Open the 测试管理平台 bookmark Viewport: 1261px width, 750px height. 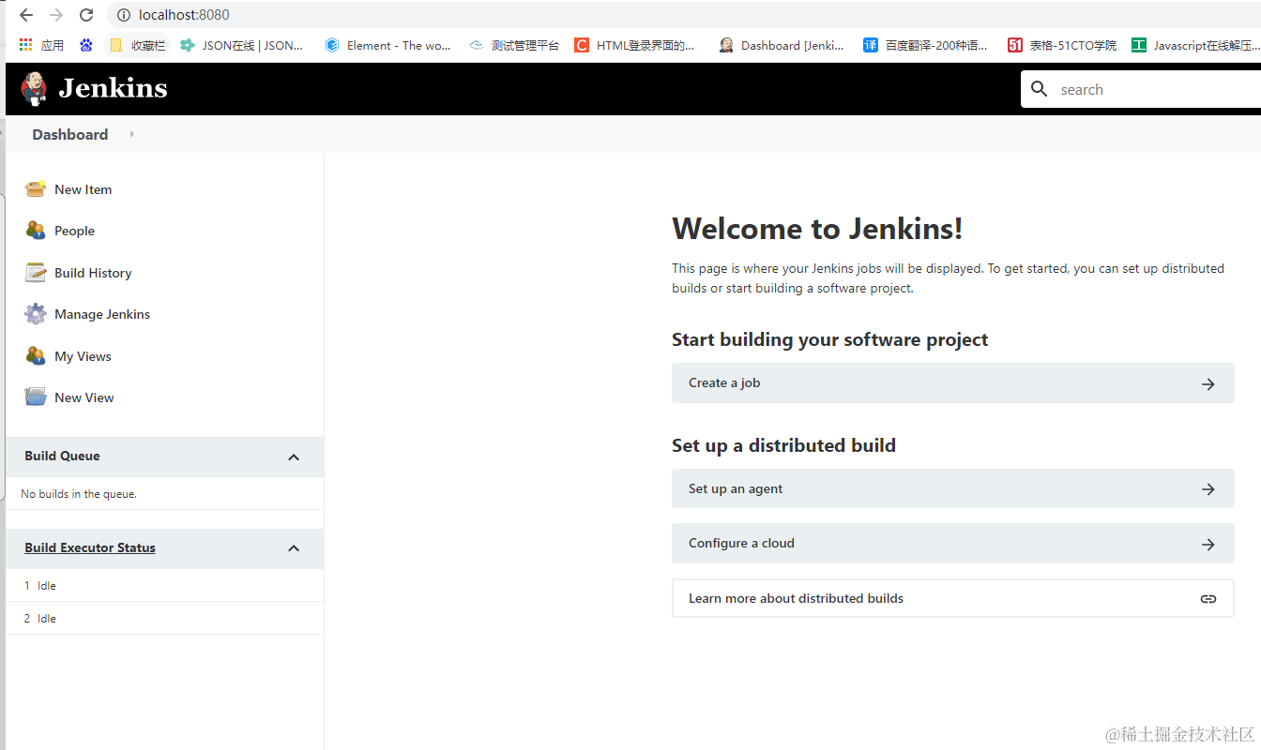coord(514,45)
